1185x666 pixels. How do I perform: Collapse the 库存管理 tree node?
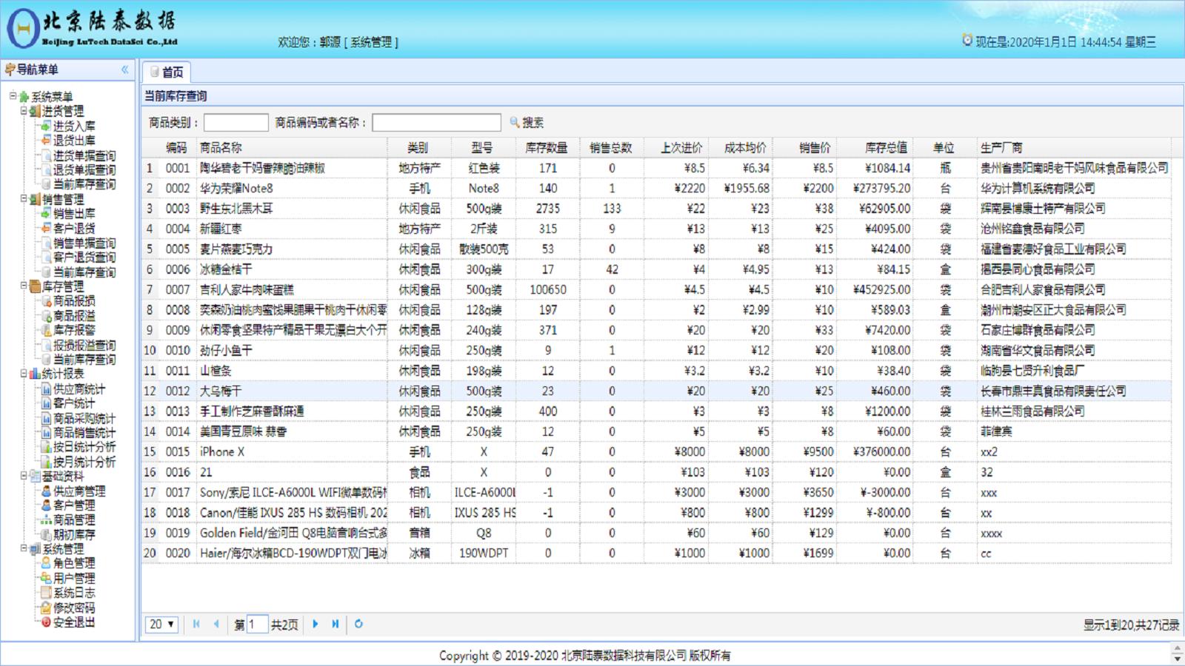tap(24, 286)
